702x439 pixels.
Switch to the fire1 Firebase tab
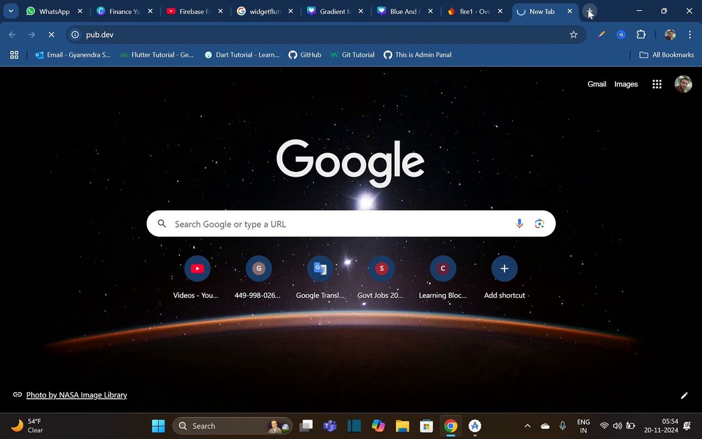click(469, 11)
